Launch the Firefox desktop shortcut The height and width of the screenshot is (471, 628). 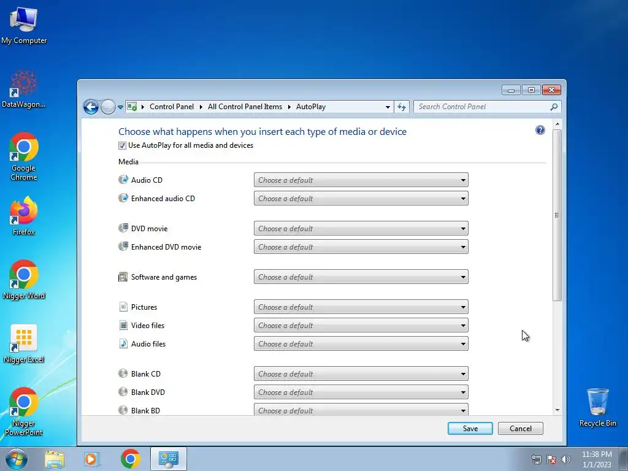[x=24, y=215]
